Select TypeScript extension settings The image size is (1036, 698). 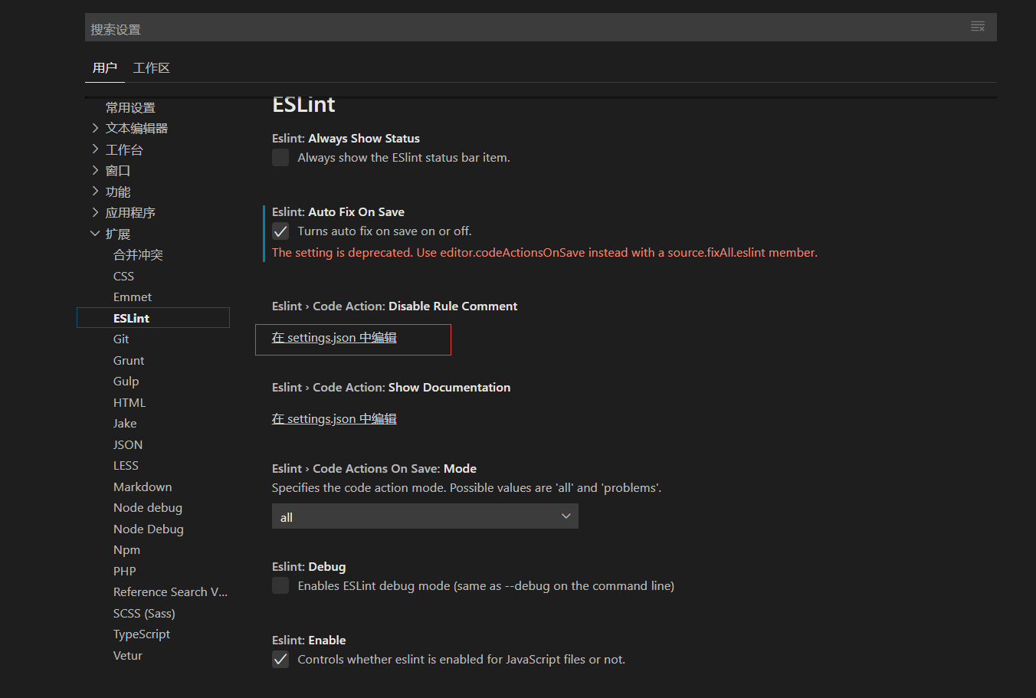[142, 634]
